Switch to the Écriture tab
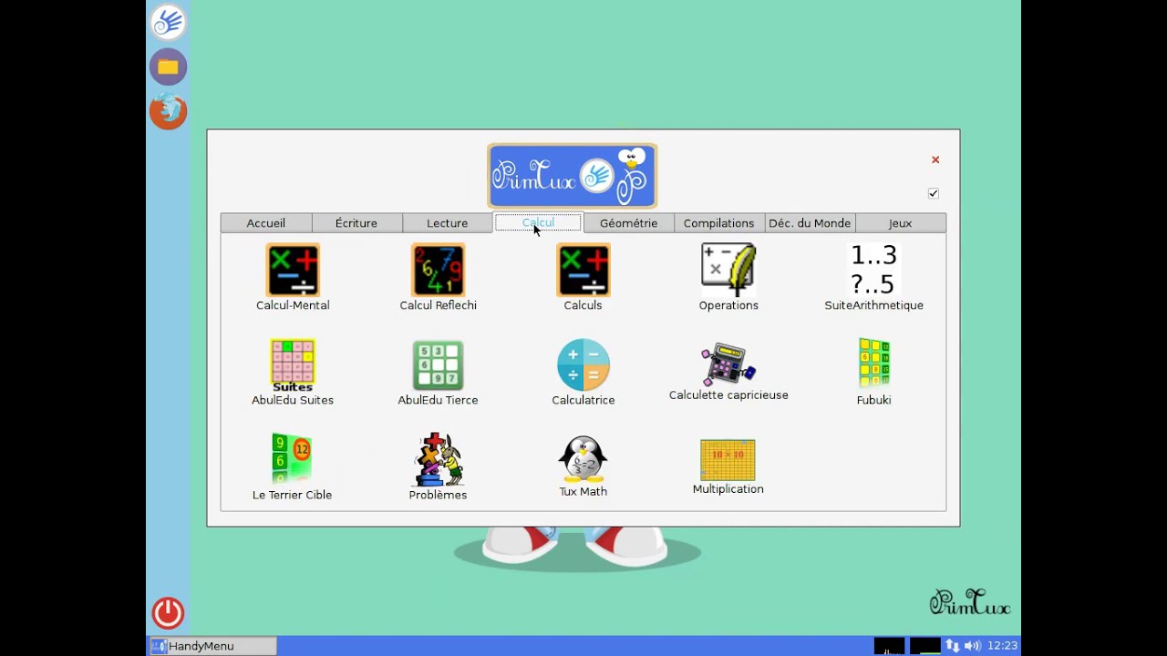 click(x=356, y=223)
